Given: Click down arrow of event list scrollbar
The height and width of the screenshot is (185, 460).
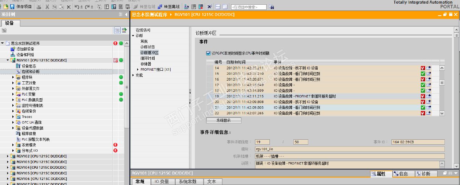Looking at the screenshot, I should (442, 113).
